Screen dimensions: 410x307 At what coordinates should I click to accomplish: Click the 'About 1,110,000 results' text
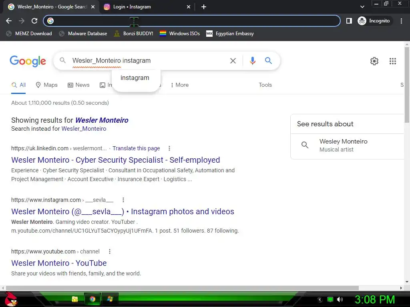point(60,103)
